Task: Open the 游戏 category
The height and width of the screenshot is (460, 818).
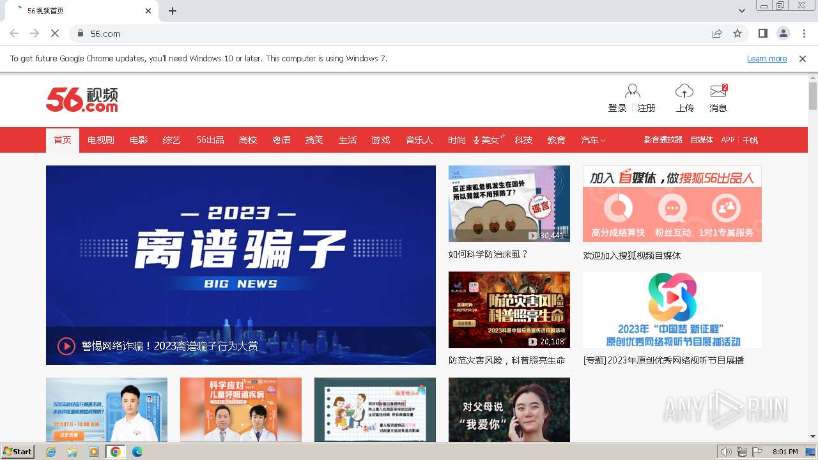Action: pos(381,140)
